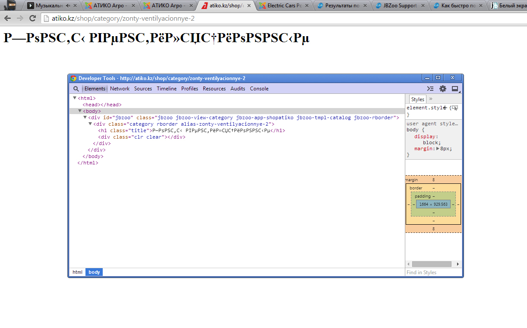
Task: Click the Styles pane horizontal scrollbar
Action: pyautogui.click(x=431, y=264)
